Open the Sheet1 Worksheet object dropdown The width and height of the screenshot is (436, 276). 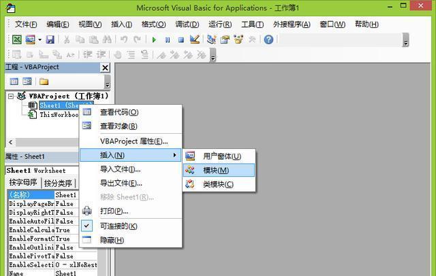pyautogui.click(x=41, y=171)
